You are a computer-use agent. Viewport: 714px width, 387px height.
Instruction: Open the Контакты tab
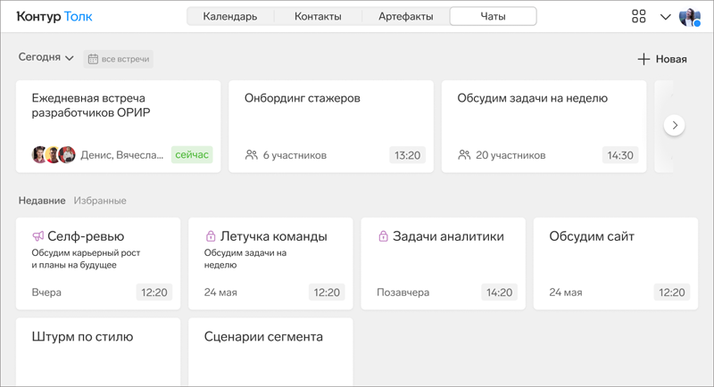click(318, 16)
